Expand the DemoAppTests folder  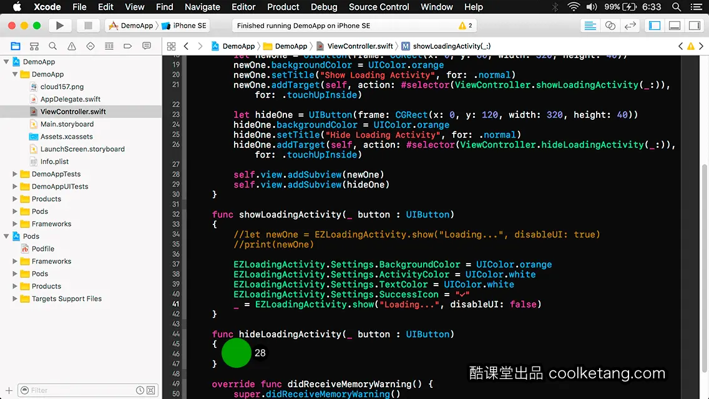point(15,174)
